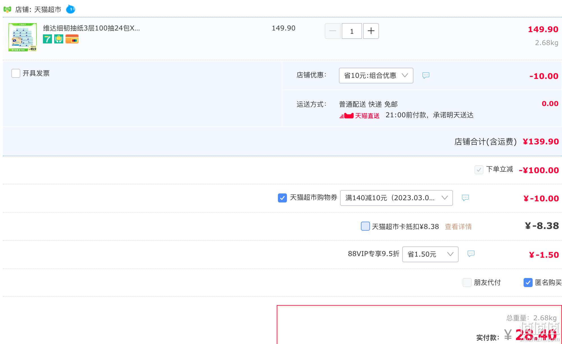562x344 pixels.
Task: Click the 天猫直送 delivery icon
Action: coord(360,116)
